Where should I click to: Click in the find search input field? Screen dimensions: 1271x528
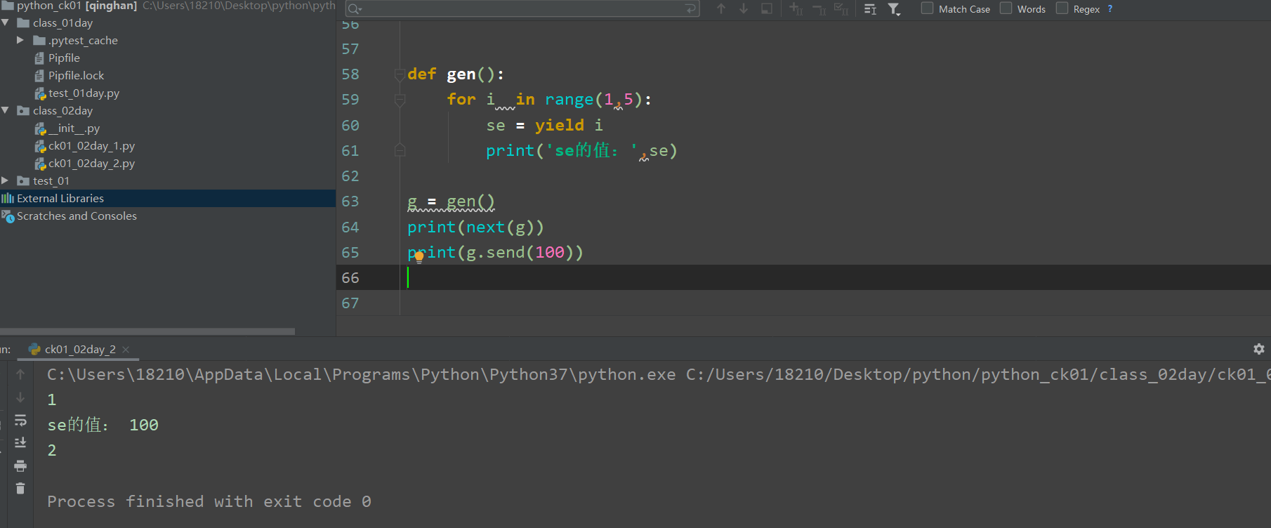pos(522,8)
